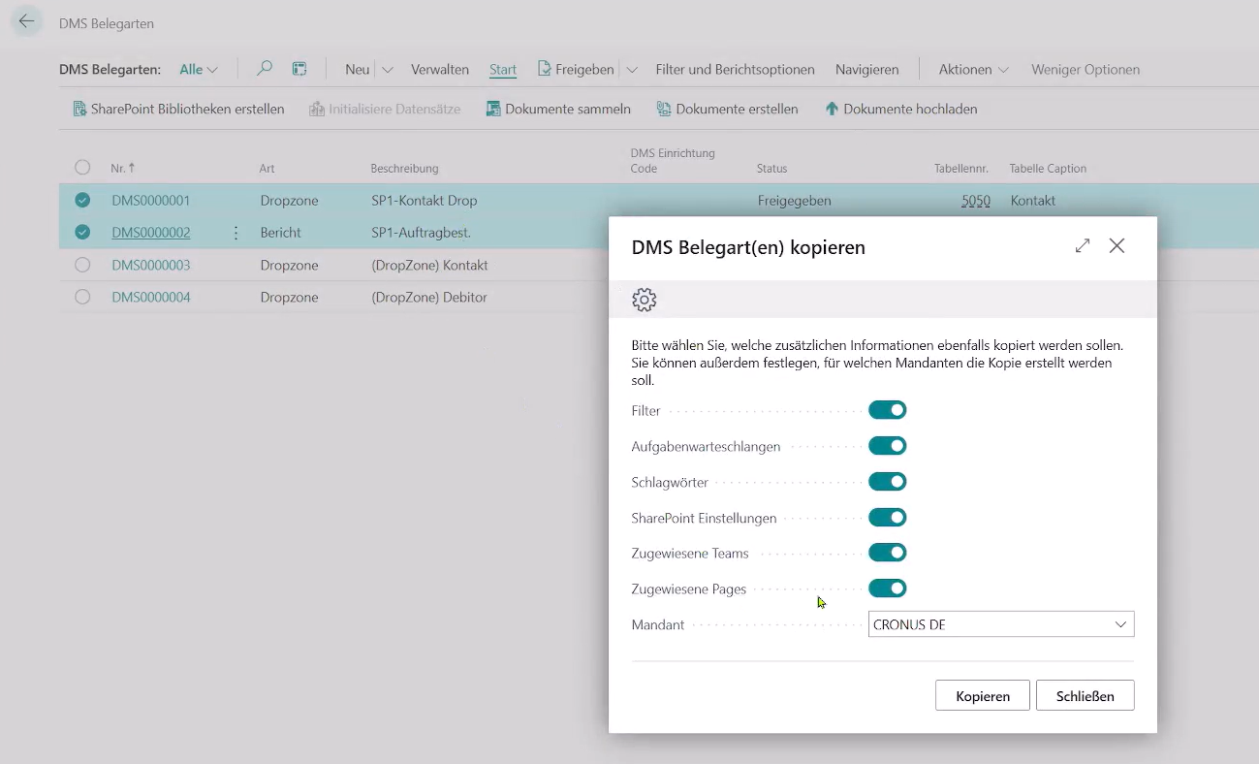
Task: Turn off Aufgabenwarteschlangen toggle
Action: tap(887, 446)
